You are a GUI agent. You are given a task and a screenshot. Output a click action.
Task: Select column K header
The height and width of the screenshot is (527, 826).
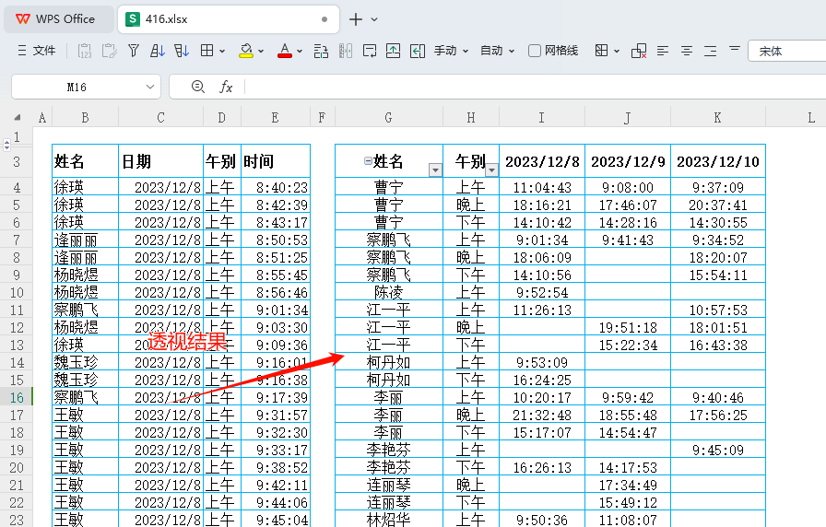click(x=717, y=118)
